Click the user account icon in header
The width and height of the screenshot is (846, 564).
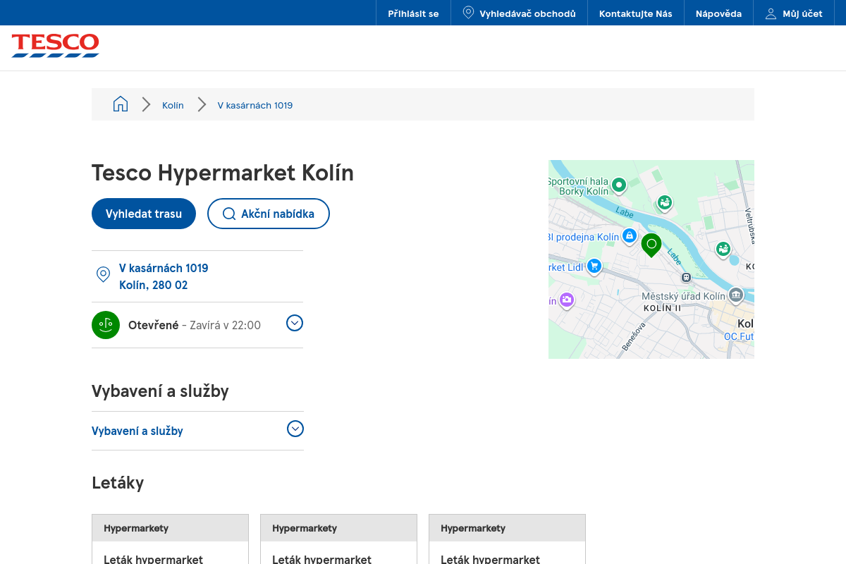pos(771,13)
